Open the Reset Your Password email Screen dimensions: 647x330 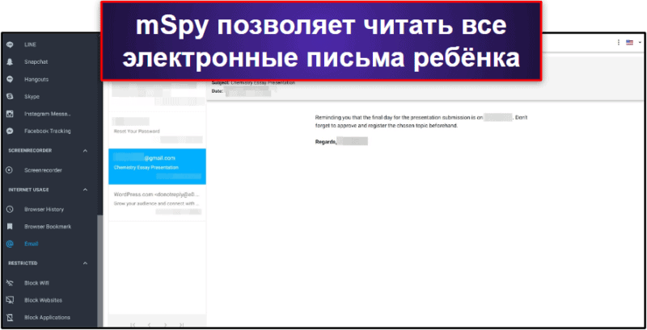pos(157,130)
